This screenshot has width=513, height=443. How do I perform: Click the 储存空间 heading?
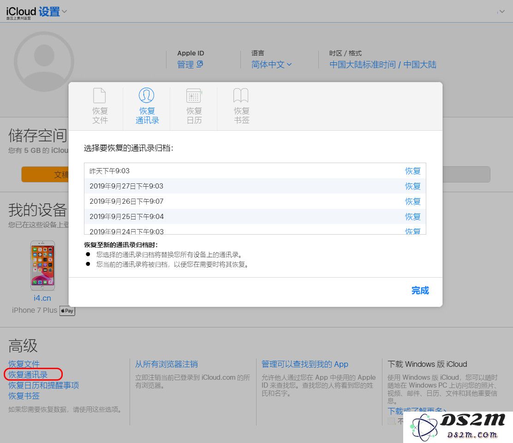tap(38, 135)
